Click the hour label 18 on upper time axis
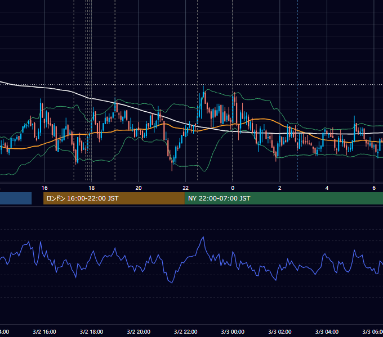This screenshot has height=337, width=383. [x=91, y=188]
